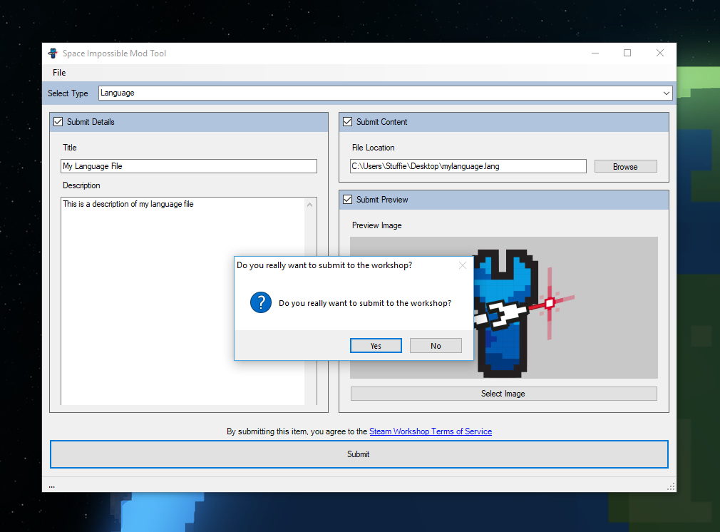Click the large Submit button
Image resolution: width=720 pixels, height=532 pixels.
coord(359,454)
